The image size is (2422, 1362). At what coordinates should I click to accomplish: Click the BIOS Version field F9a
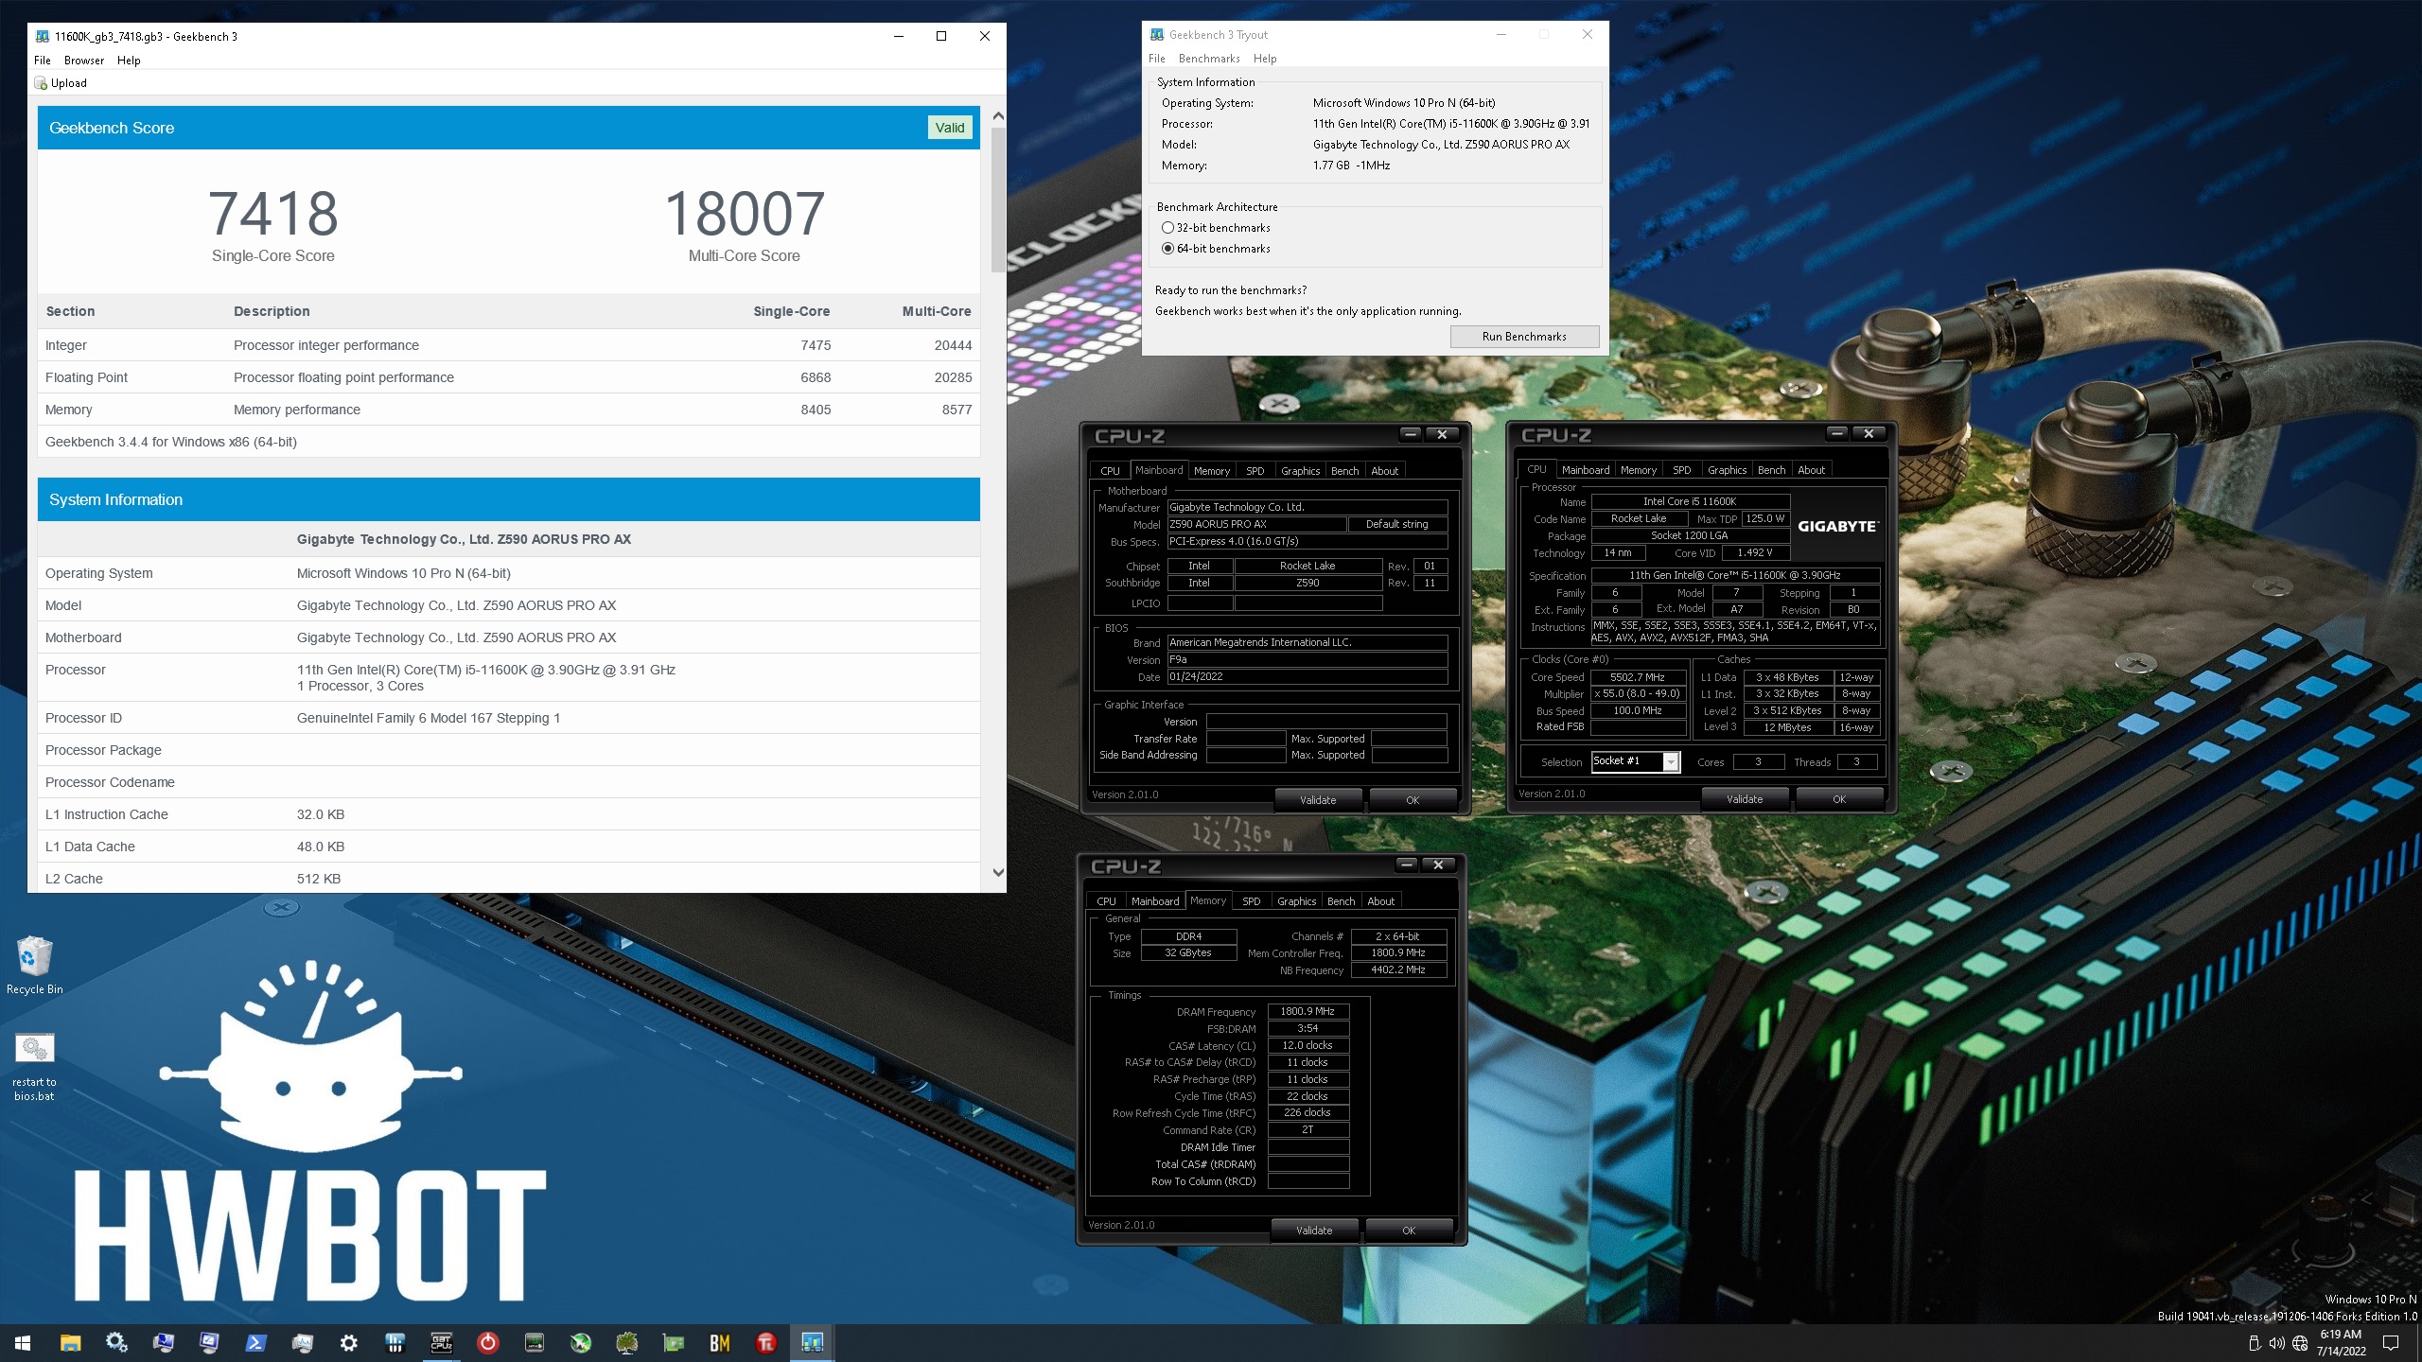pos(1307,660)
